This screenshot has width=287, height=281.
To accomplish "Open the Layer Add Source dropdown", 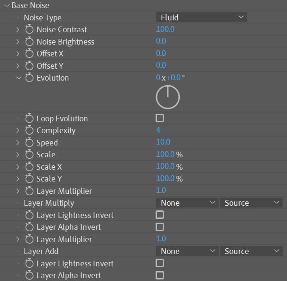I will [251, 251].
